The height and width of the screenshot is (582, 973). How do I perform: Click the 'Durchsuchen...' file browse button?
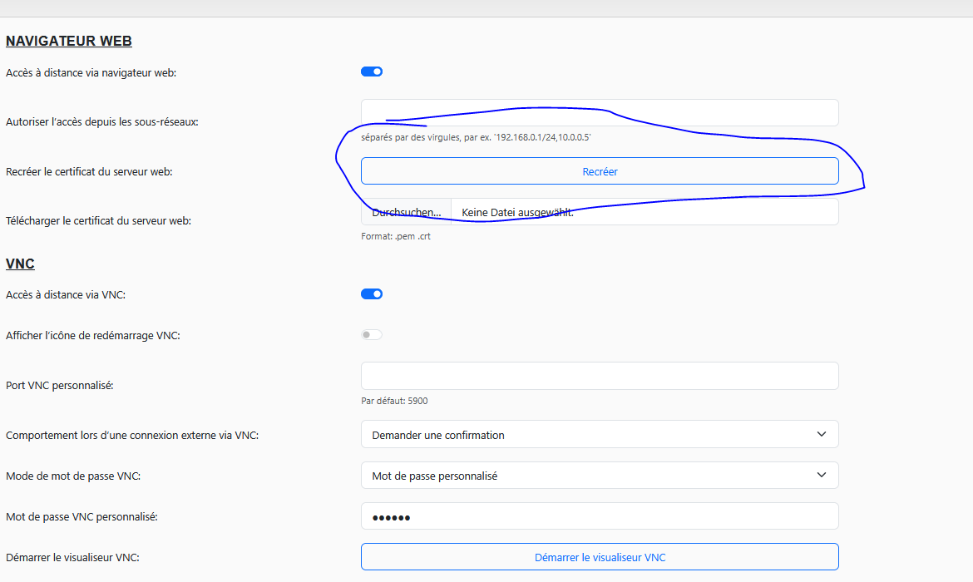coord(406,213)
